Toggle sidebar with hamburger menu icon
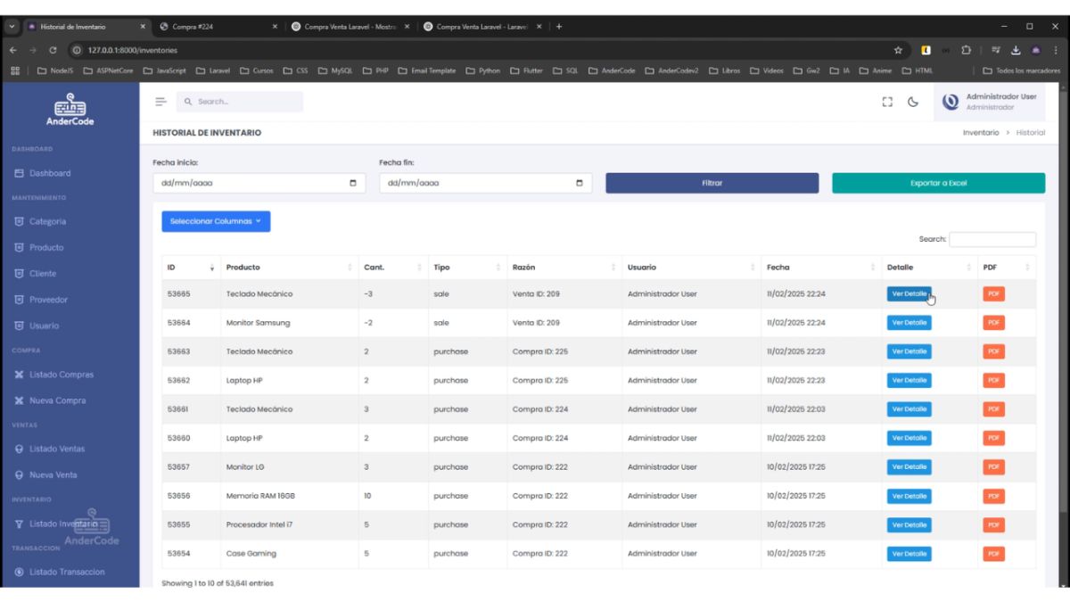The height and width of the screenshot is (602, 1070). point(162,103)
